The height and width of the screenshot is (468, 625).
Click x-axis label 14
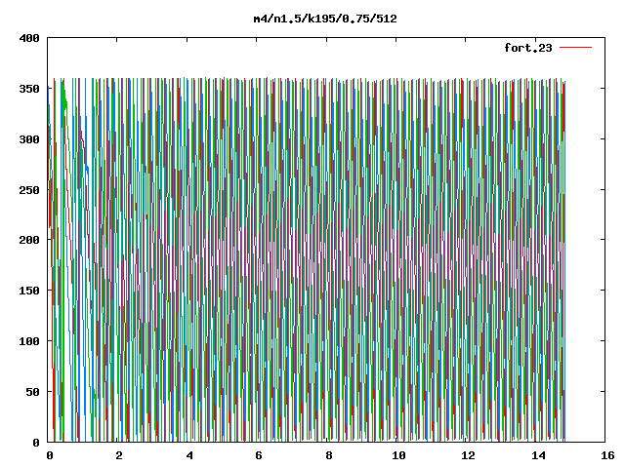(538, 455)
